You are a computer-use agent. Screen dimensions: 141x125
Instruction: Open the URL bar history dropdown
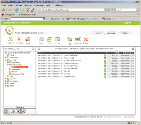[x=105, y=10]
